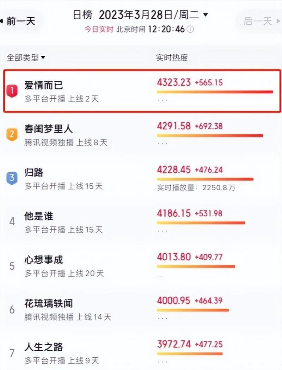Go to previous day with 前一天
Screen dimensions: 282x370
tap(21, 21)
